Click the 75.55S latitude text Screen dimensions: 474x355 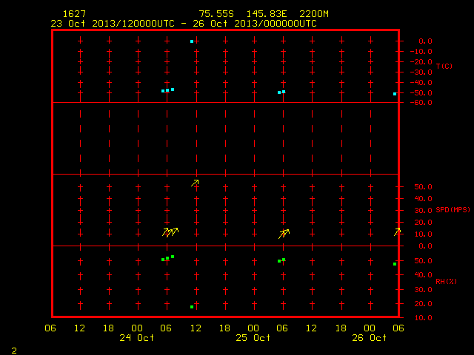click(216, 14)
